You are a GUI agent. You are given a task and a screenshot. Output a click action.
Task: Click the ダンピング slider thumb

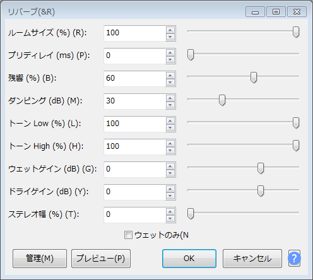pyautogui.click(x=222, y=100)
